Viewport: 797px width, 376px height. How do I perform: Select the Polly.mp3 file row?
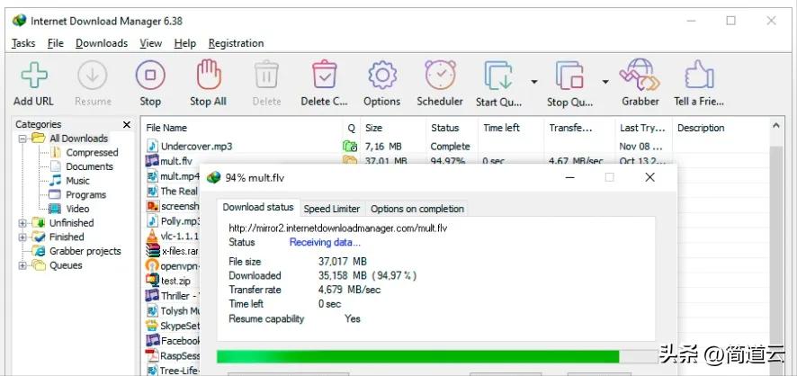(x=171, y=221)
